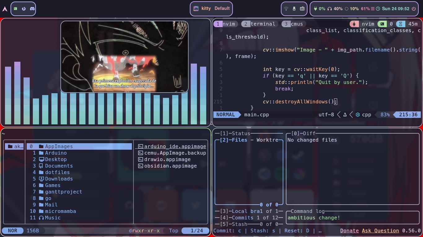423x237 pixels.
Task: Click the main.cpp filename in statusline
Action: pyautogui.click(x=256, y=114)
